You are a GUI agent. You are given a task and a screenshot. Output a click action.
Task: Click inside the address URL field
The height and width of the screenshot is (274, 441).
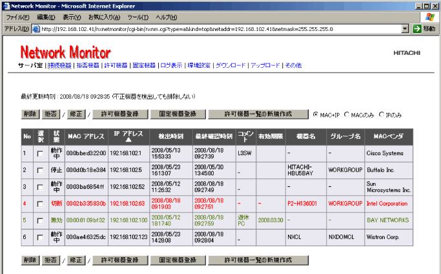220,28
